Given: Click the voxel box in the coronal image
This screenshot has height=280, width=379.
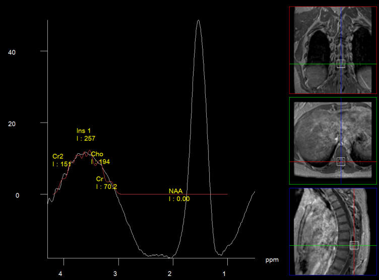Looking at the screenshot, I should tap(341, 63).
